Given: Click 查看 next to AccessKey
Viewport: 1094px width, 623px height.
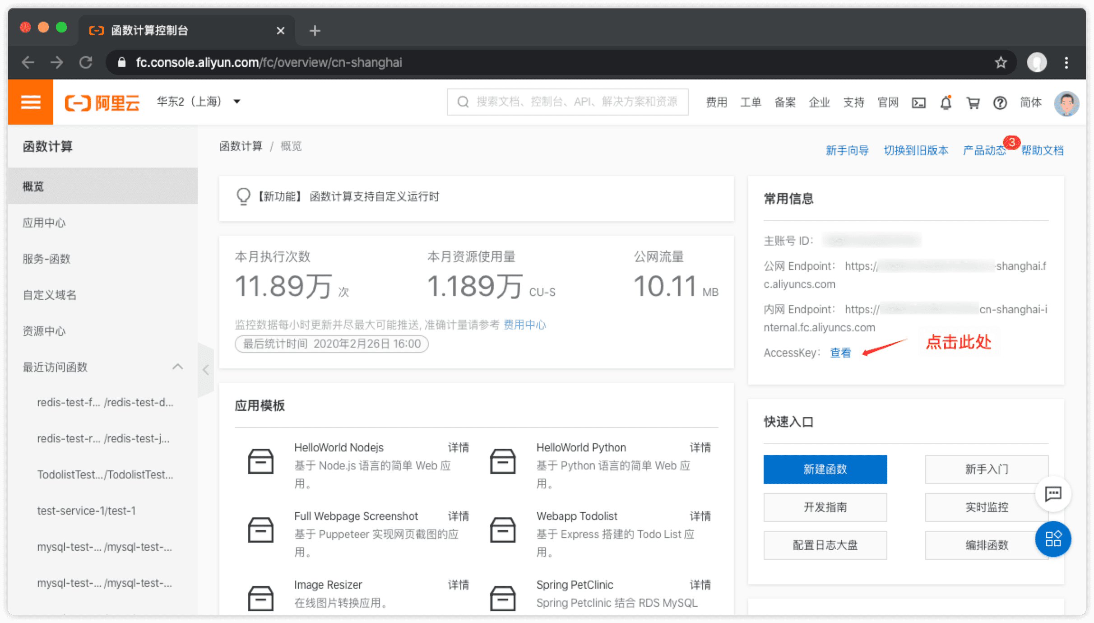Looking at the screenshot, I should click(x=840, y=353).
